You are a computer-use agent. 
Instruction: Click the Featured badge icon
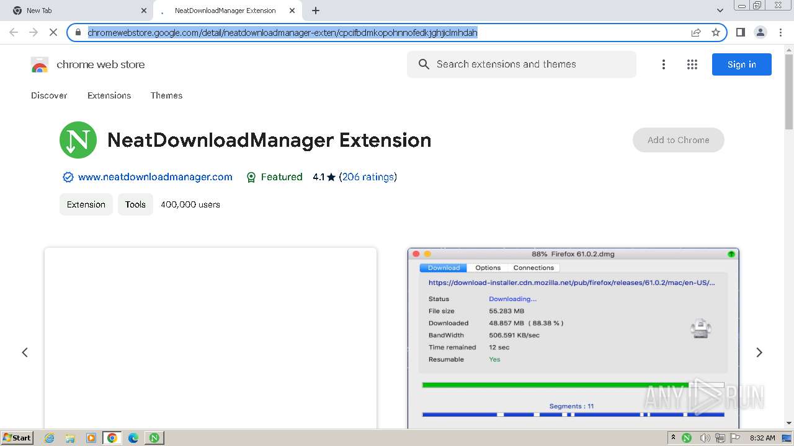(251, 177)
